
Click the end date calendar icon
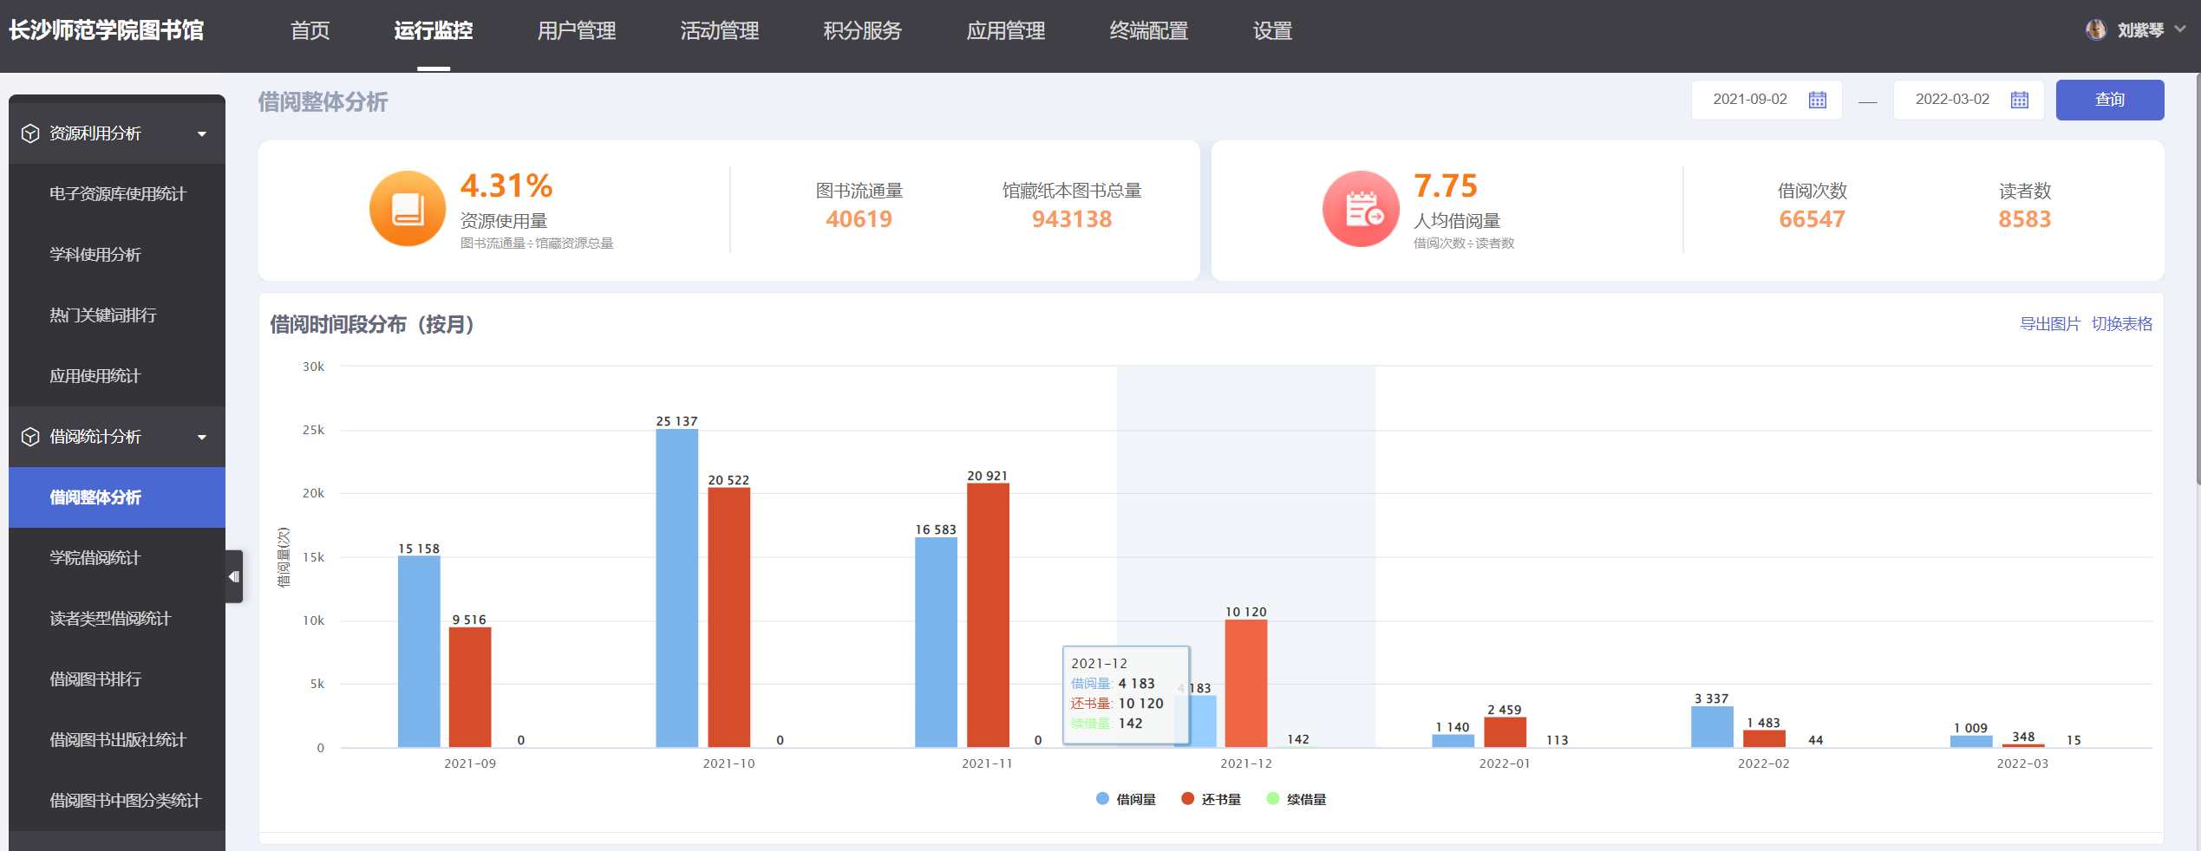[2019, 100]
